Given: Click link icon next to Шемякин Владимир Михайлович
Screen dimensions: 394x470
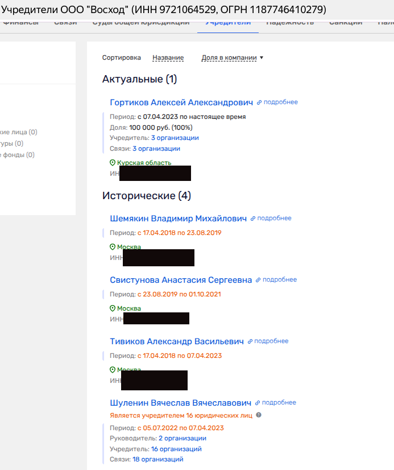Looking at the screenshot, I should pos(253,218).
